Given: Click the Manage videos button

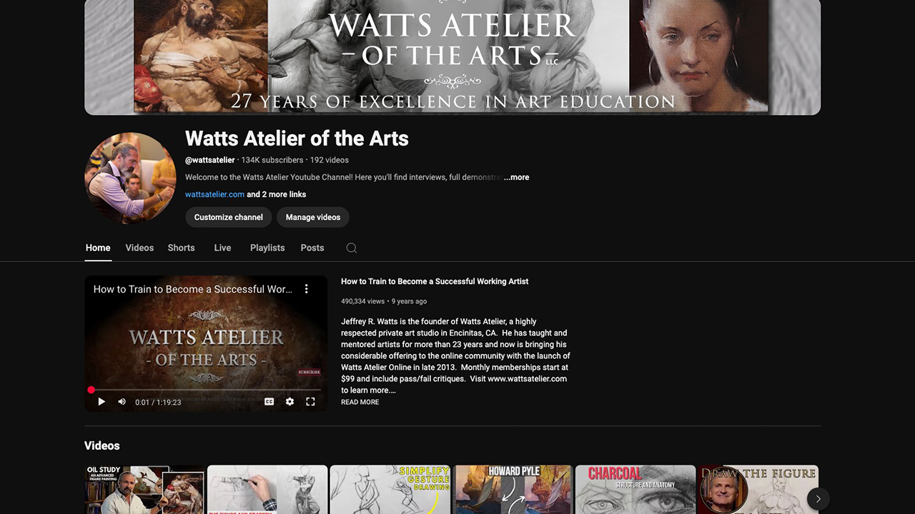Looking at the screenshot, I should (313, 217).
